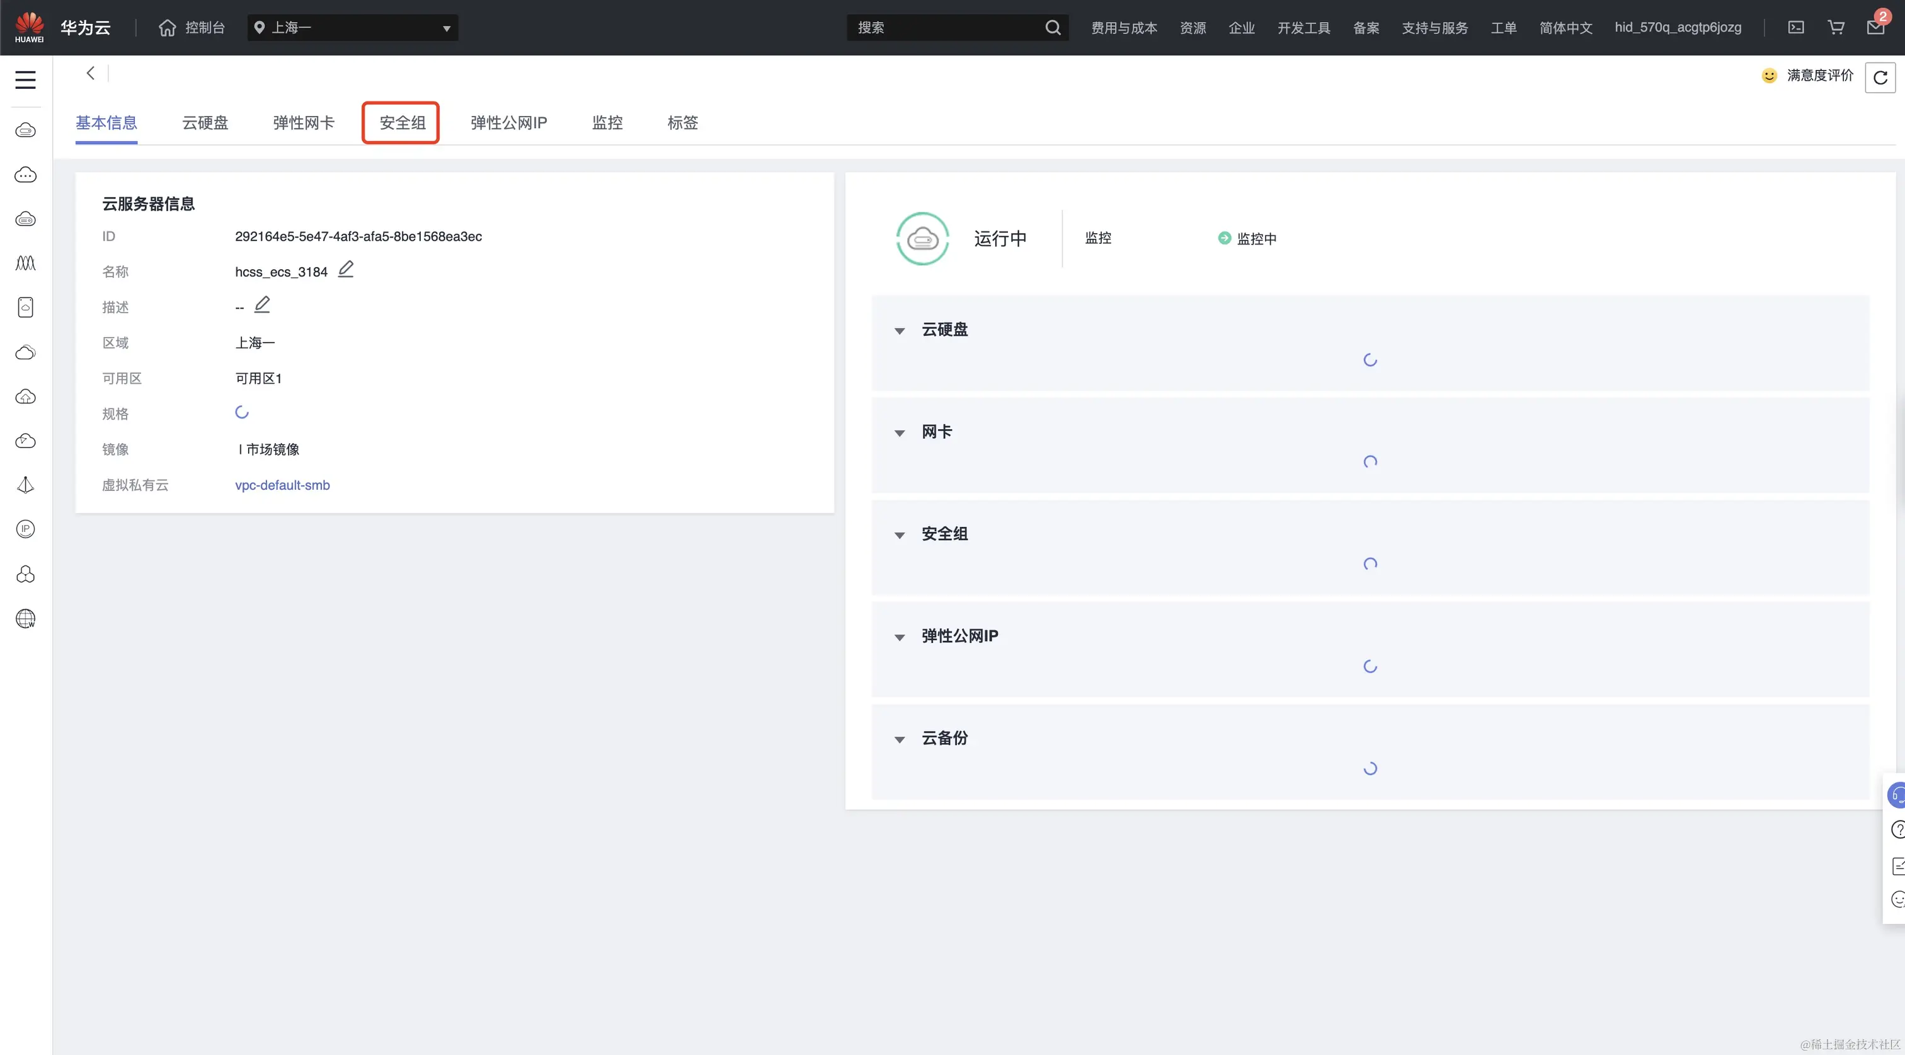Click the 满意度评价 feedback link
1905x1055 pixels.
pyautogui.click(x=1819, y=76)
